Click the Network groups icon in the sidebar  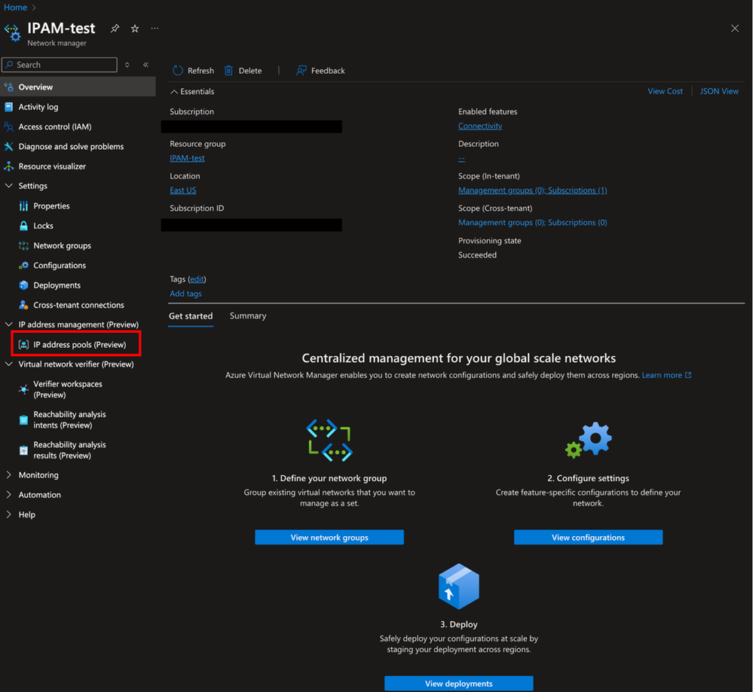click(23, 245)
